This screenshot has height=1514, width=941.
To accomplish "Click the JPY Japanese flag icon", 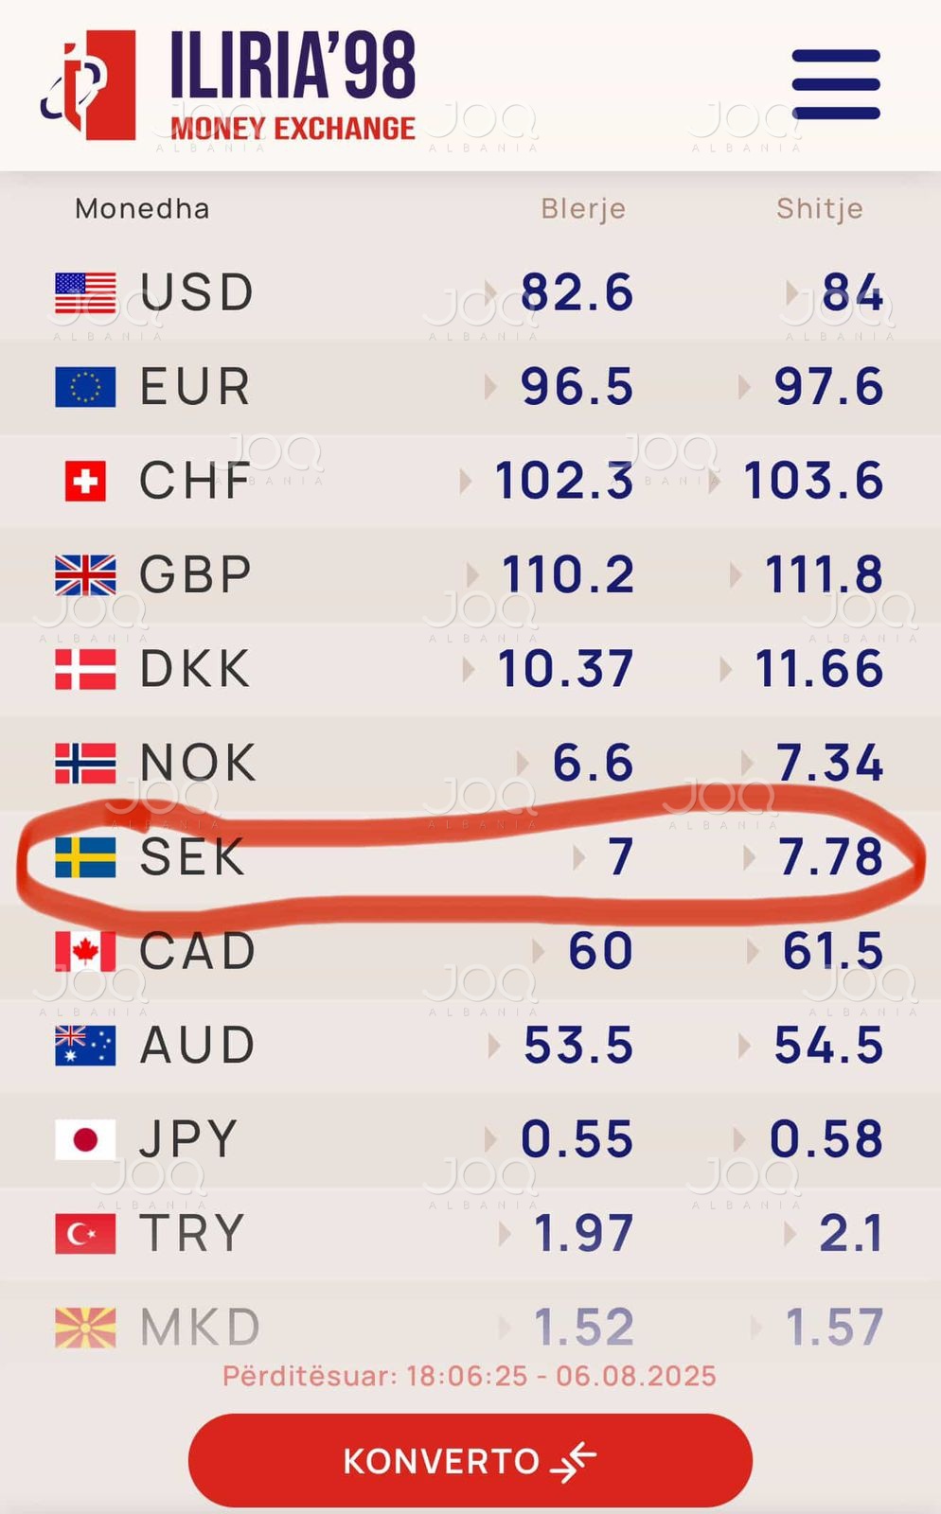I will click(x=85, y=1139).
